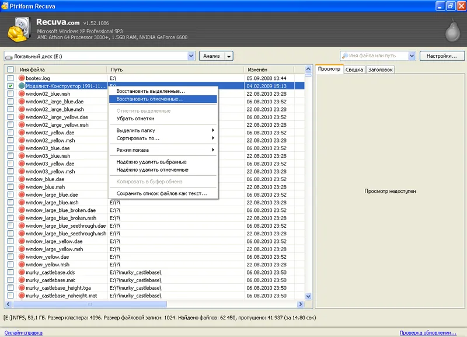This screenshot has height=337, width=467.
Task: Click the red icon beside murky_castlebase.mat
Action: [22, 280]
